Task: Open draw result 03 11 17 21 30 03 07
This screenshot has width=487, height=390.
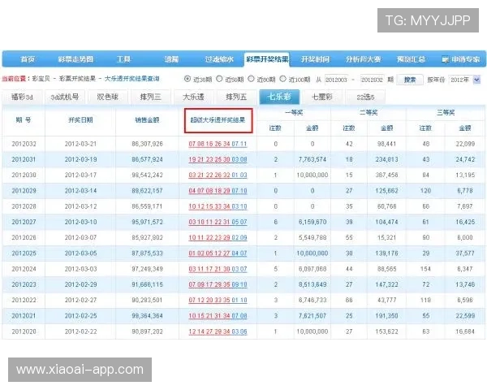Action: [218, 269]
